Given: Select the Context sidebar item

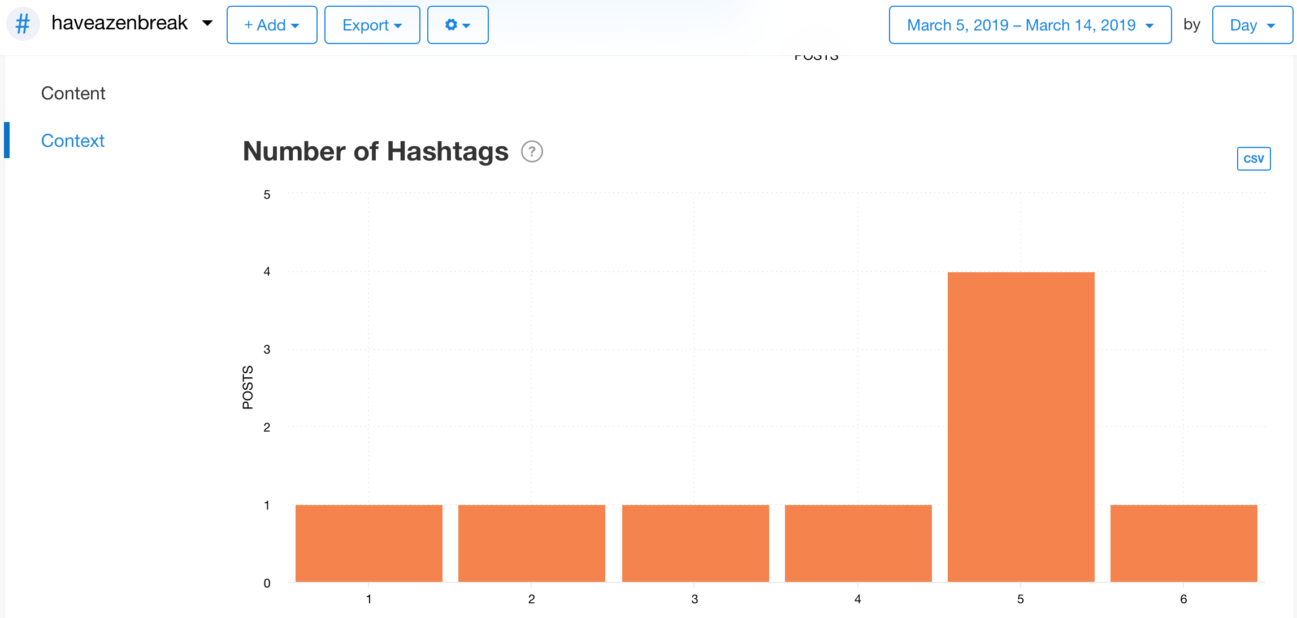Looking at the screenshot, I should coord(73,141).
